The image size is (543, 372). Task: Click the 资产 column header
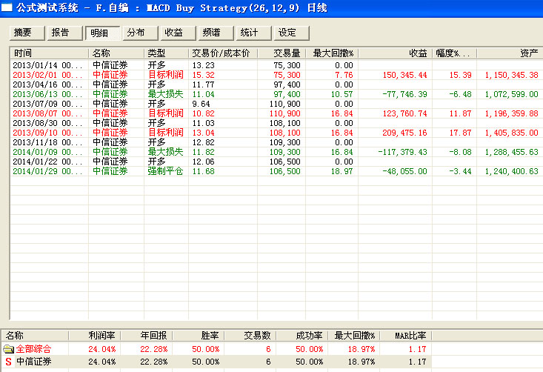tap(510, 53)
